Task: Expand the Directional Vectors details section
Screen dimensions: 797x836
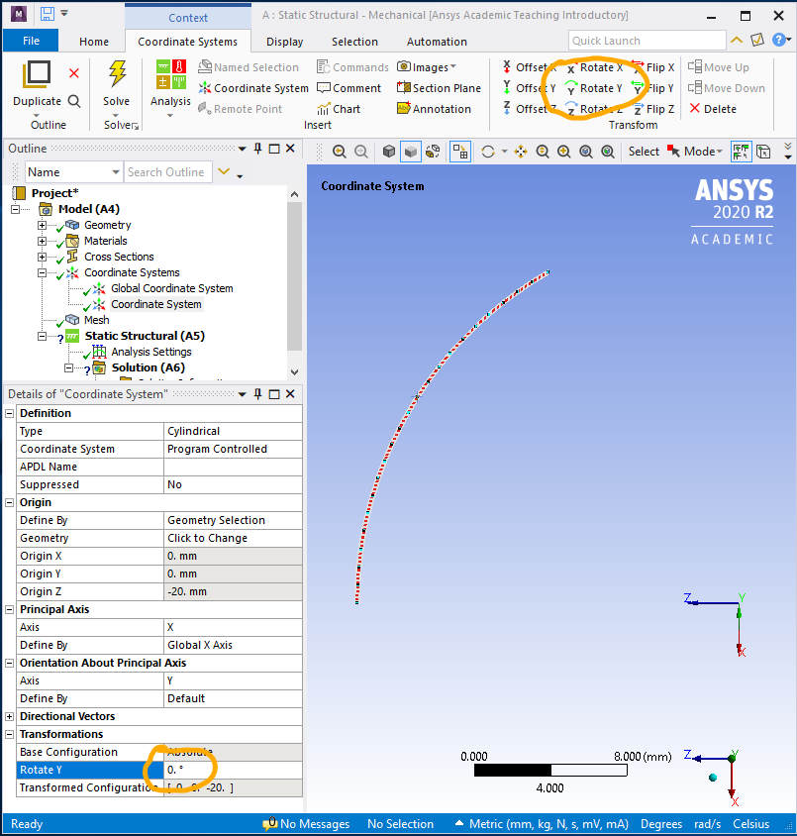Action: point(10,716)
